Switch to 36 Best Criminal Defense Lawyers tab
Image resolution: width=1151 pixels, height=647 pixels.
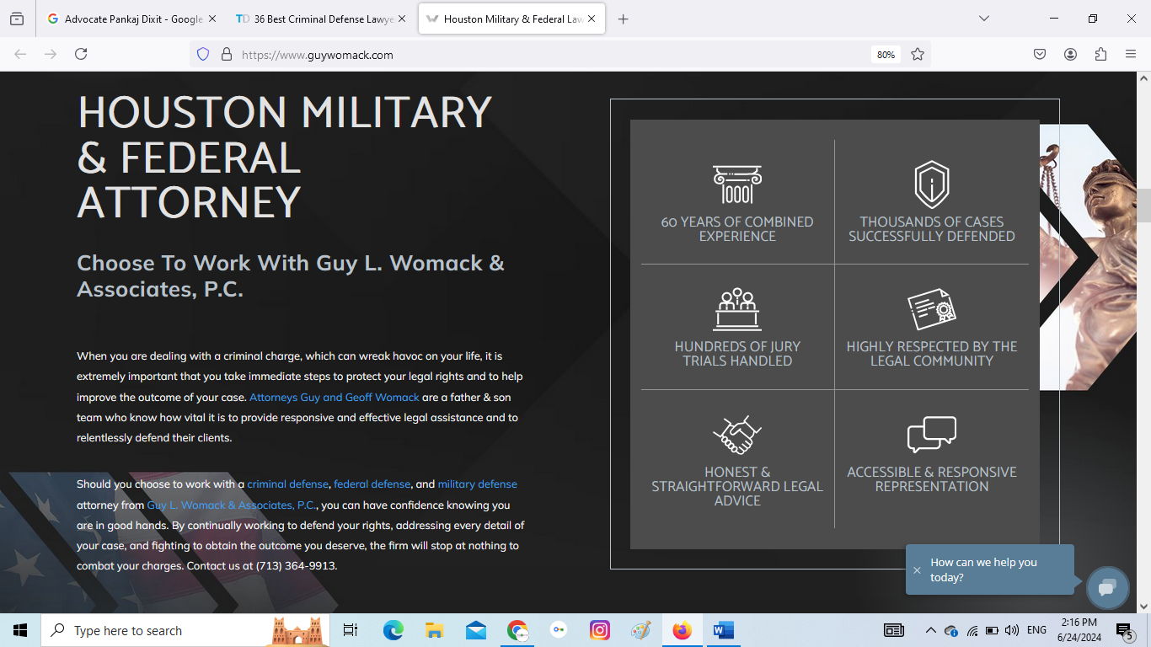click(x=323, y=19)
